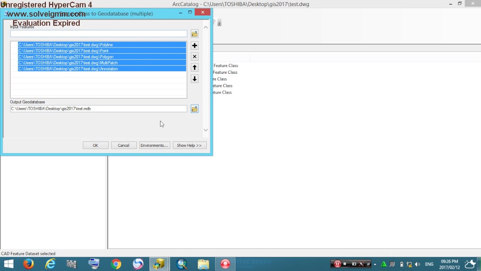
Task: Open the computer monitor taskbar app
Action: point(94,264)
